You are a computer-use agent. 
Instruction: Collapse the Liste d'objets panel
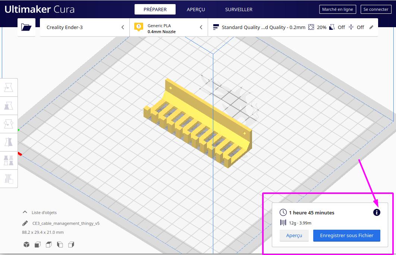click(x=25, y=212)
